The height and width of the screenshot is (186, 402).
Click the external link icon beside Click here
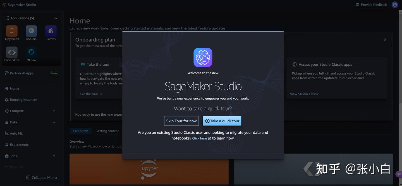point(209,139)
